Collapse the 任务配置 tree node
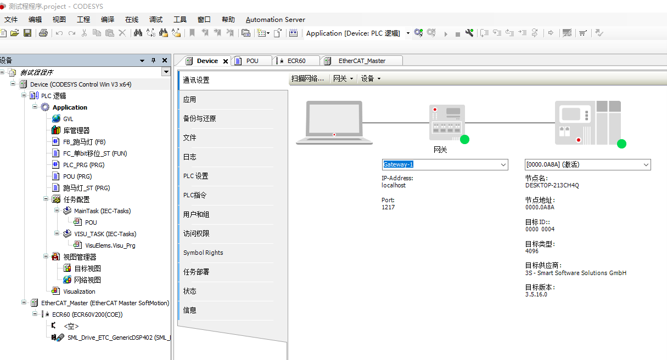 coord(47,199)
